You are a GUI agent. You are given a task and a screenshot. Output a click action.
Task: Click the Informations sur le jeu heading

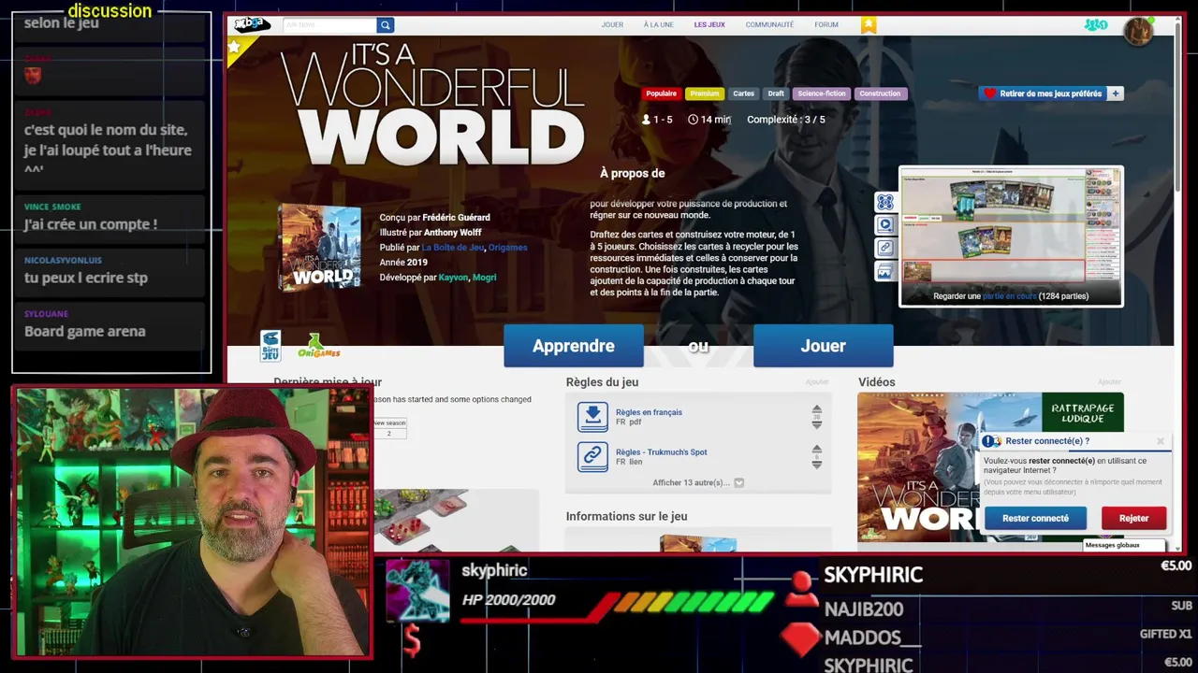point(626,516)
